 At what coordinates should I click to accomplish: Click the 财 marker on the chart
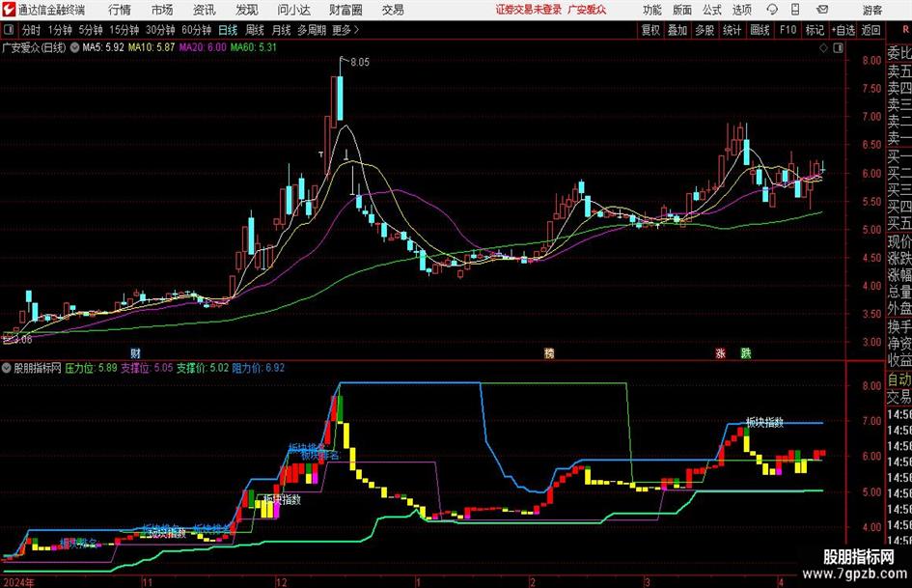click(135, 352)
